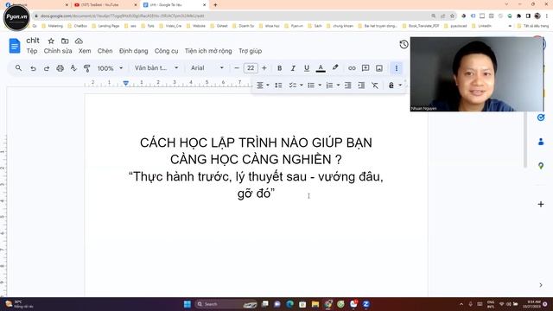
Task: Collapse the more-options overflow toolbar
Action: click(x=396, y=68)
